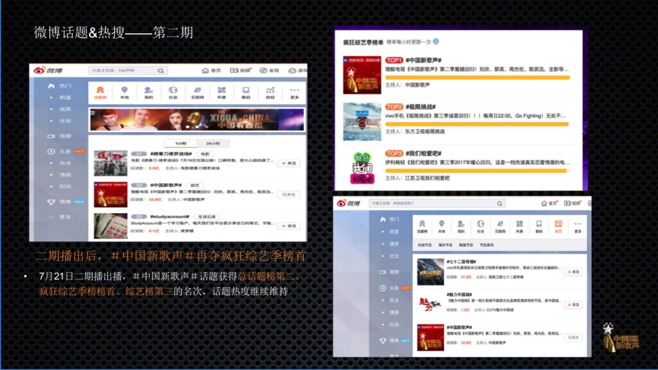Toggle follow on the #七十二层奇楼# topic

point(574,272)
